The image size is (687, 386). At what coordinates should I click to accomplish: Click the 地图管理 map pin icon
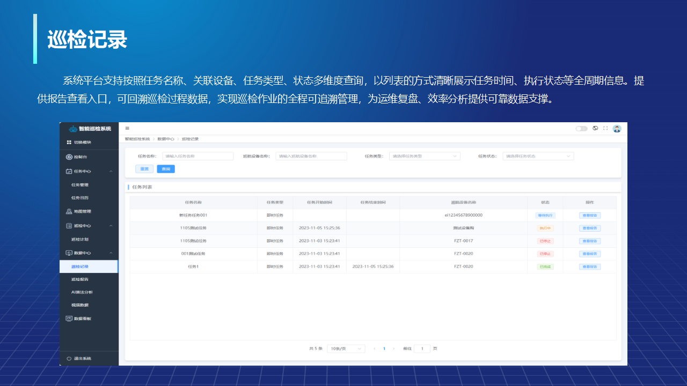[69, 212]
